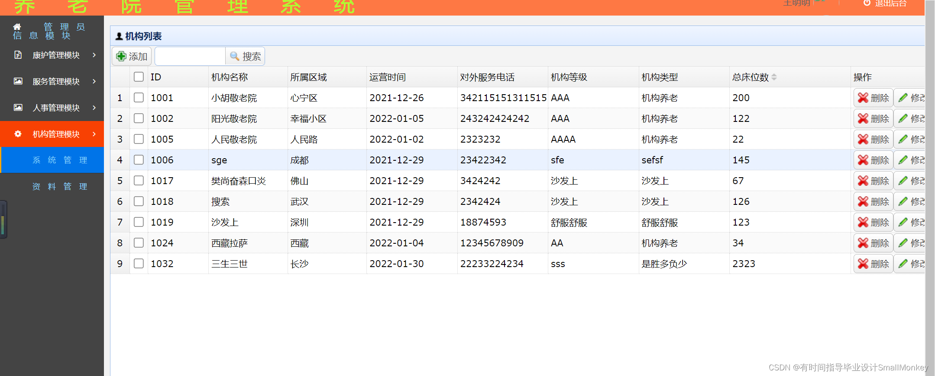Click red X delete icon for 西藏拉萨
The image size is (935, 376).
click(863, 243)
